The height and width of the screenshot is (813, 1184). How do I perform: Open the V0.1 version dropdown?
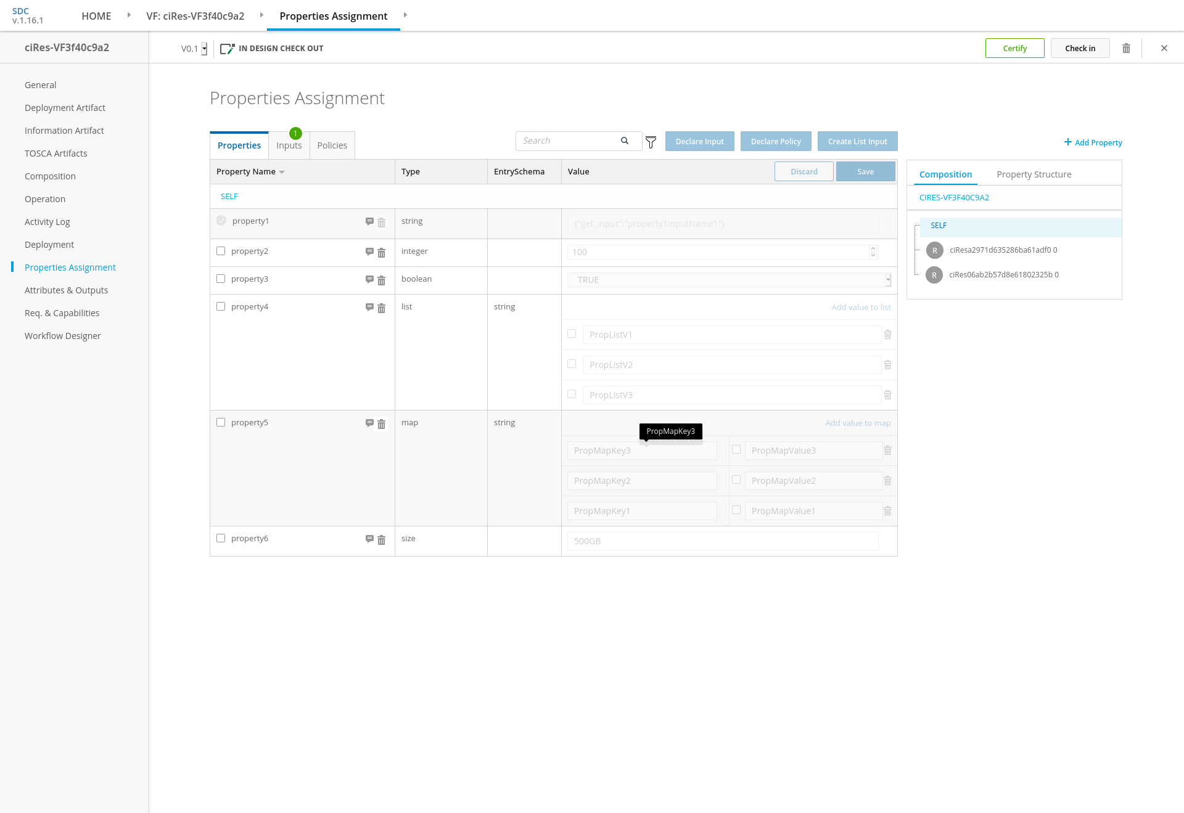(x=204, y=49)
